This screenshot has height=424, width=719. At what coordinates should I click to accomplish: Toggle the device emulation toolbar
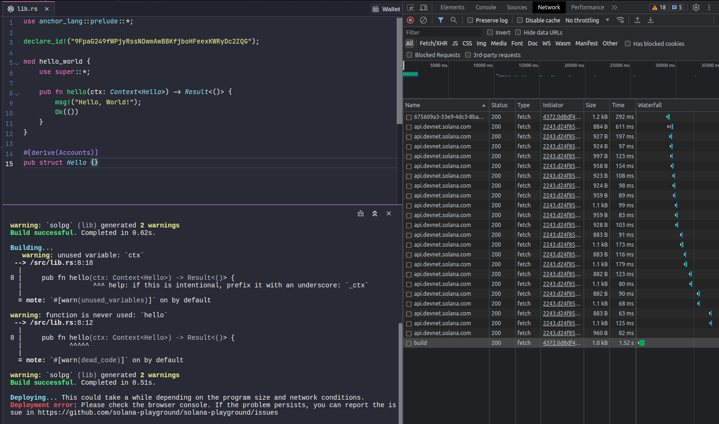424,7
